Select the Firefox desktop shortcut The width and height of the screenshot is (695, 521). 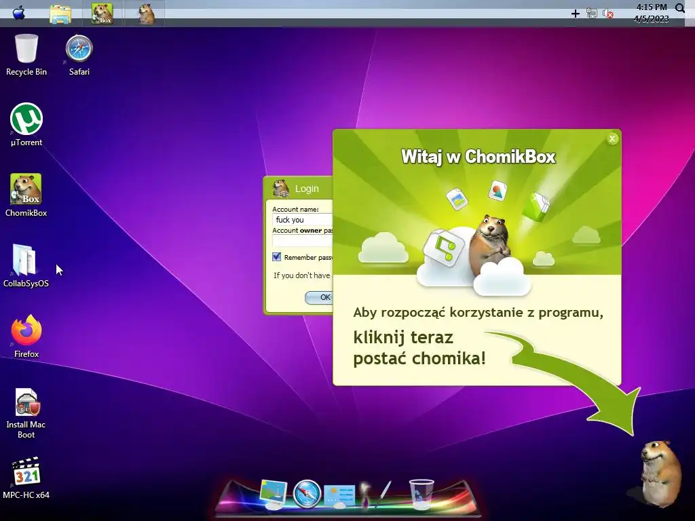tap(26, 336)
